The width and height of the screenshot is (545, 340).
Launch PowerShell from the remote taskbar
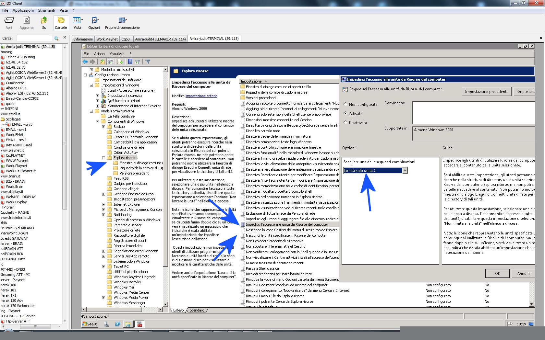tap(117, 324)
